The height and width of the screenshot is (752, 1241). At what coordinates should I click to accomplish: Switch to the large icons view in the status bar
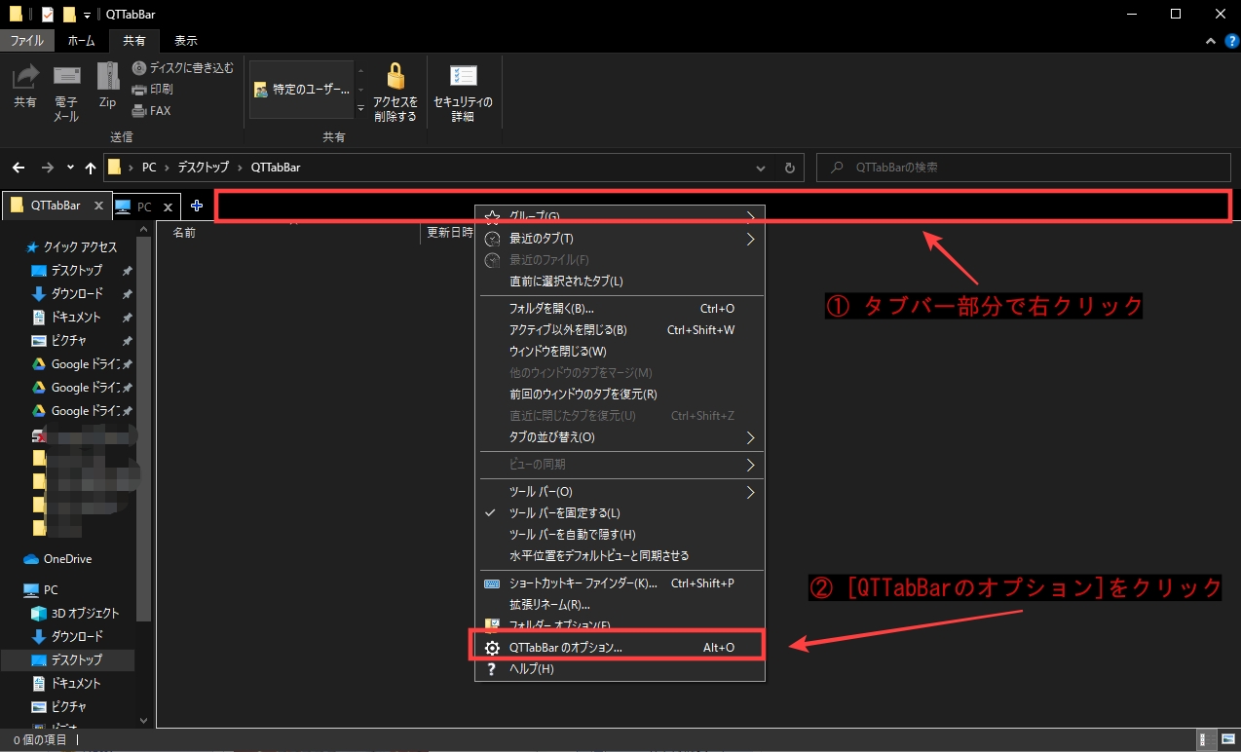click(x=1228, y=740)
